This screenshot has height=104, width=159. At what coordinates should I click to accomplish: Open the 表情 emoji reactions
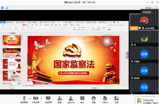(x=94, y=99)
